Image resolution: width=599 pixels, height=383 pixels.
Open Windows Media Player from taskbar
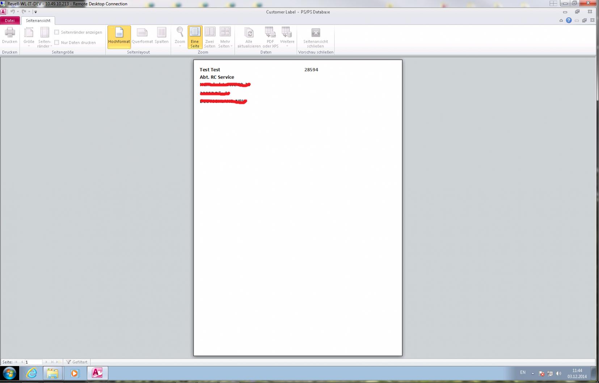[75, 373]
